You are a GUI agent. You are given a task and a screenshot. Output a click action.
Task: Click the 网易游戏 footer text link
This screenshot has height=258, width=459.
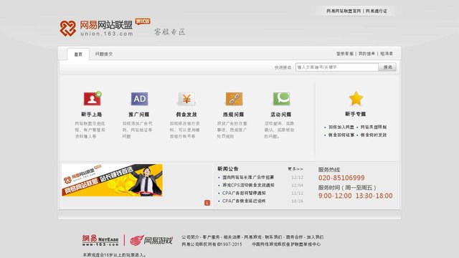(252, 237)
